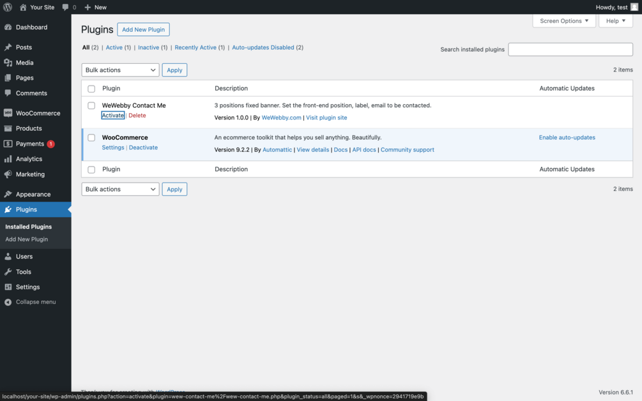This screenshot has height=401, width=642.
Task: Click the bottom Apply button
Action: pos(174,189)
